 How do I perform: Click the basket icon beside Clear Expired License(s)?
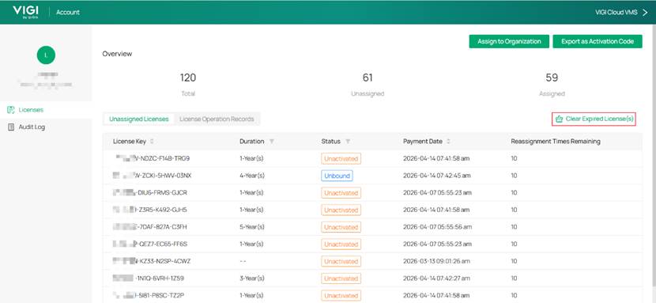click(559, 119)
